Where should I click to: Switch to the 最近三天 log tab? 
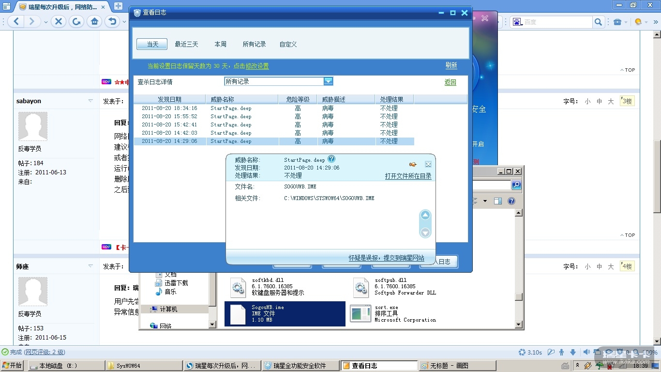[186, 44]
